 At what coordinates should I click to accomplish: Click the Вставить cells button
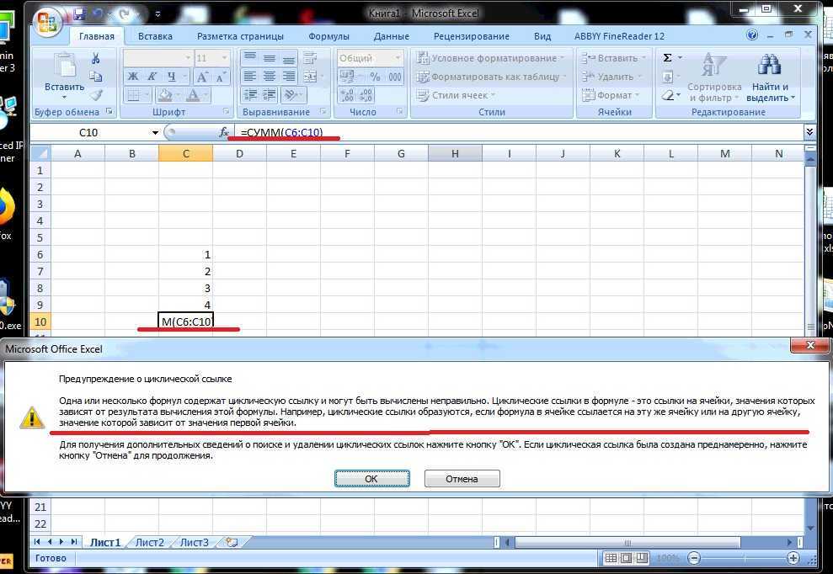coord(614,58)
